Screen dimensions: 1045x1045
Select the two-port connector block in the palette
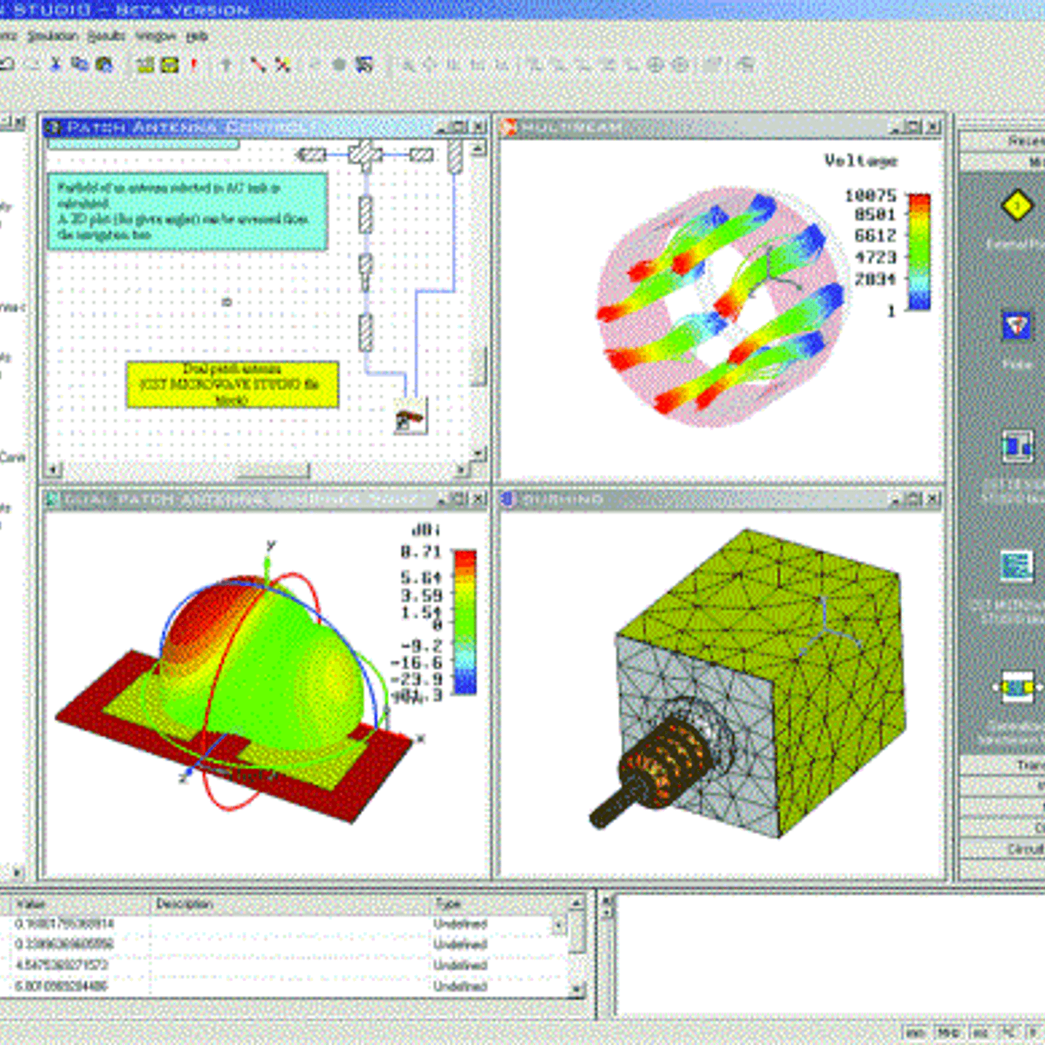coord(1017,687)
